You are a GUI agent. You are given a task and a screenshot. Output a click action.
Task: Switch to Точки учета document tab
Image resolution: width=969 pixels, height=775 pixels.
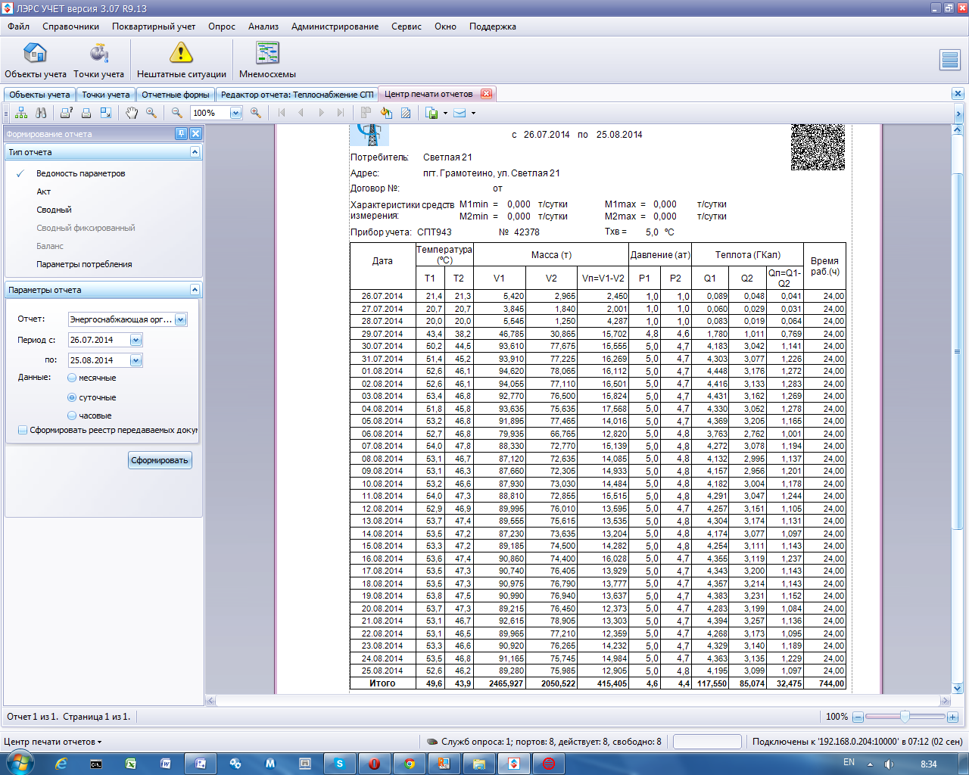[105, 95]
